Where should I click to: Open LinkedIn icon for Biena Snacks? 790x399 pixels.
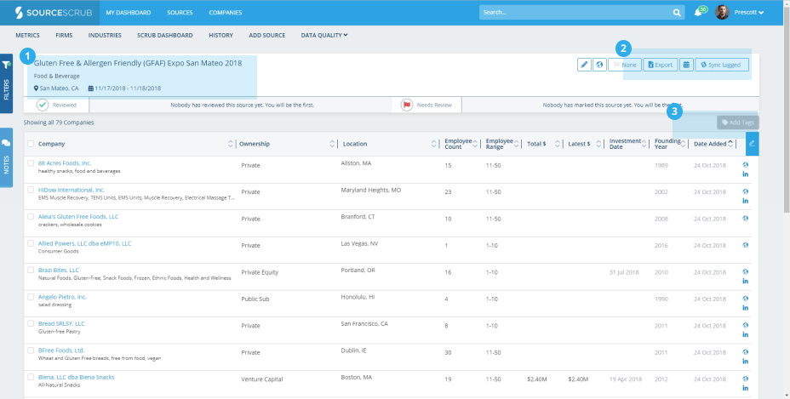point(745,388)
